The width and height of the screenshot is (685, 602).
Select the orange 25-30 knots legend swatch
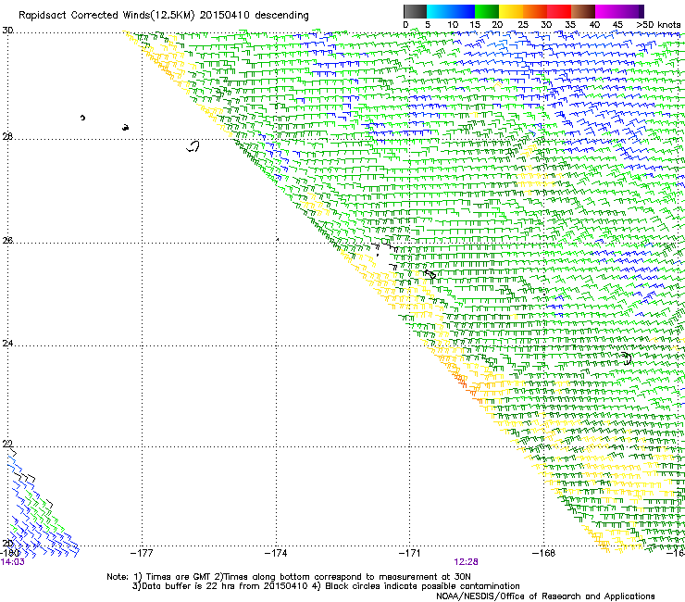click(x=535, y=11)
